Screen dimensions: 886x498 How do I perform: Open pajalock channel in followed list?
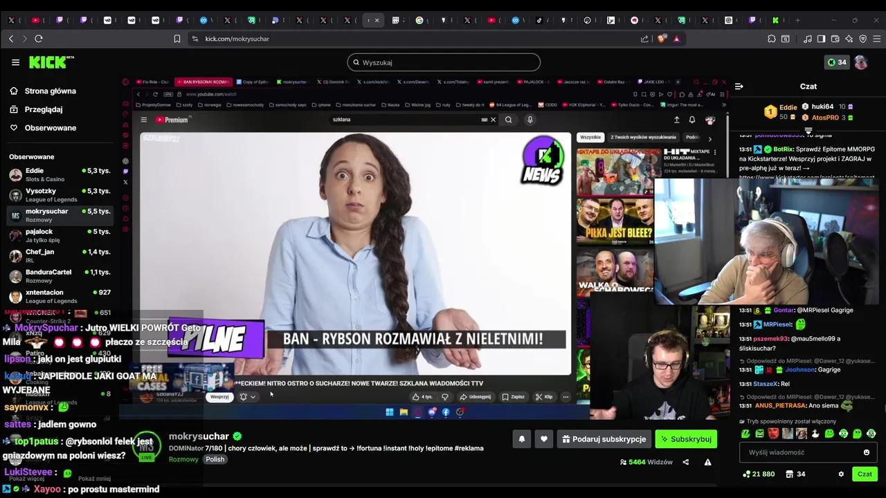(x=60, y=236)
